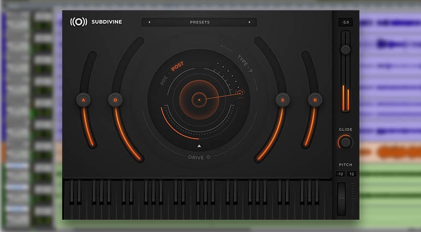Select the POST drive mode

pos(178,66)
